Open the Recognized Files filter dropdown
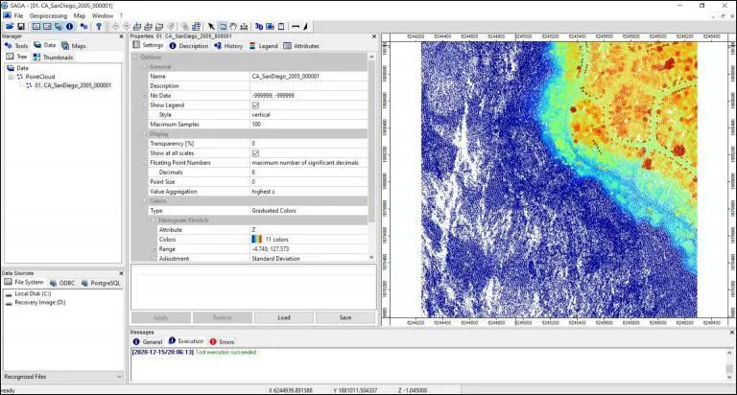Viewport: 737px width, 395px height. (63, 377)
